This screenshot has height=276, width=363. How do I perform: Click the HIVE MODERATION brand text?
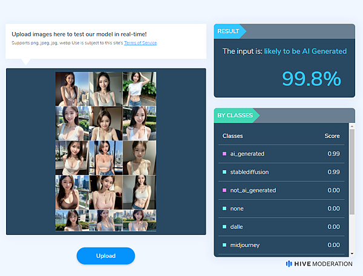(323, 264)
